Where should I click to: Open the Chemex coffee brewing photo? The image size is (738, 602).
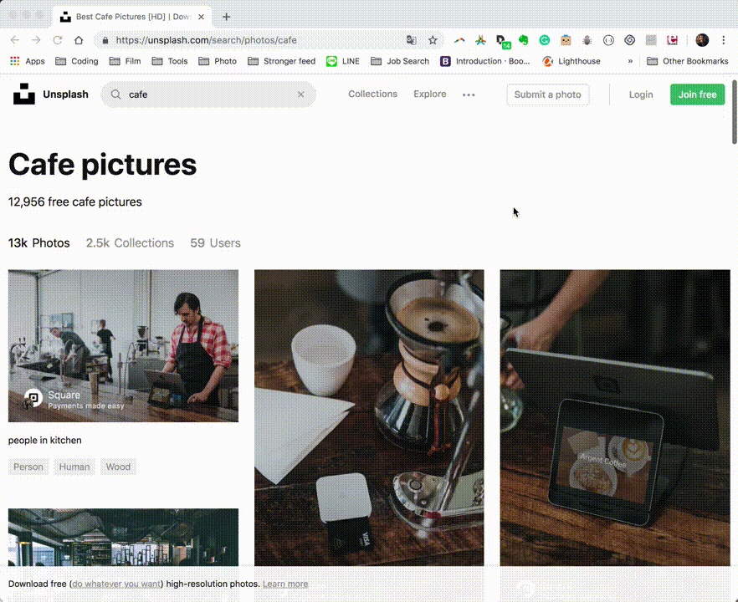tap(369, 418)
